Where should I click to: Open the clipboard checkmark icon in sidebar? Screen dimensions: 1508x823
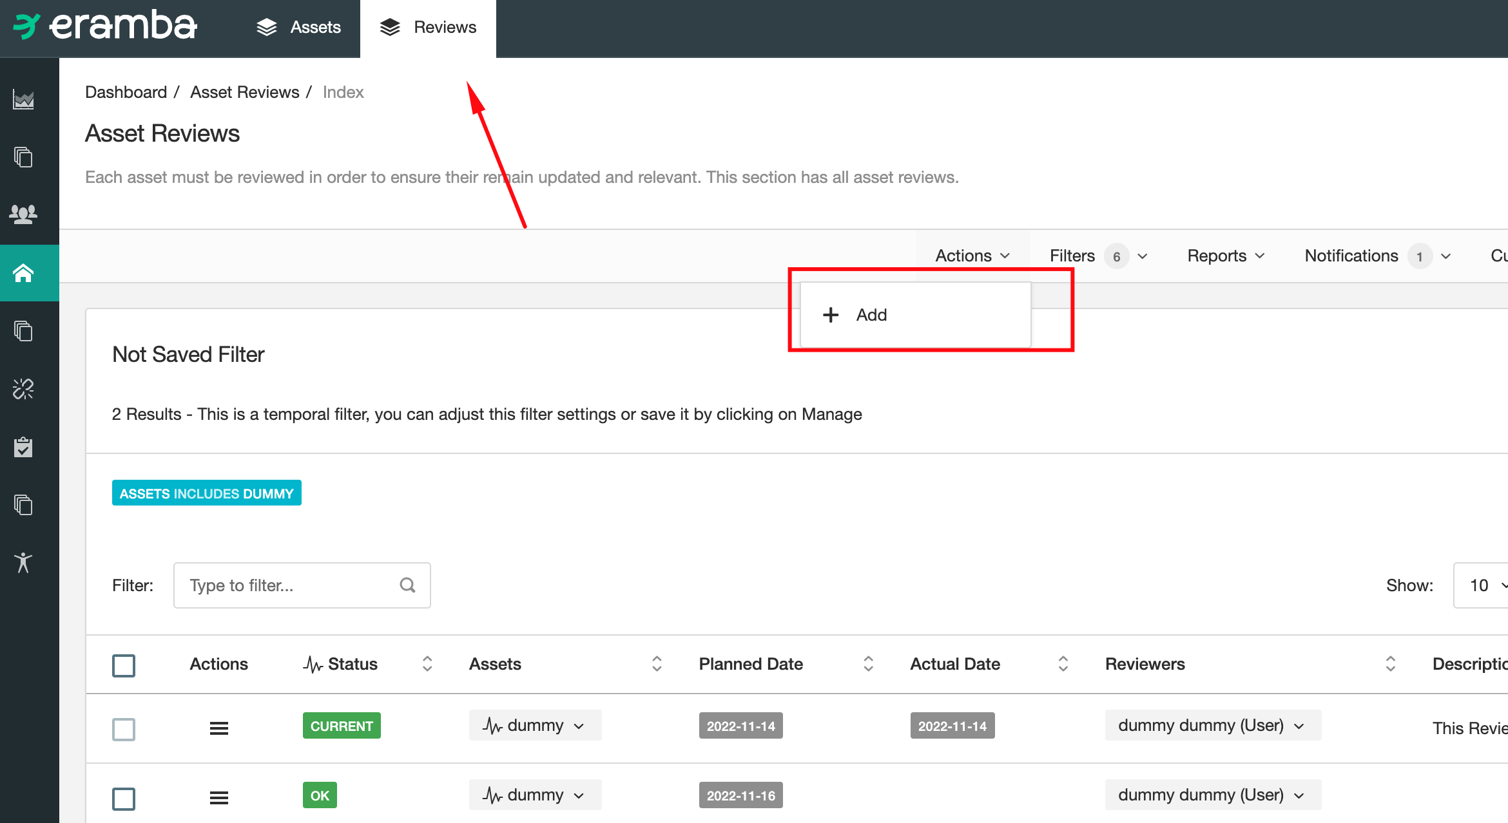pyautogui.click(x=23, y=447)
